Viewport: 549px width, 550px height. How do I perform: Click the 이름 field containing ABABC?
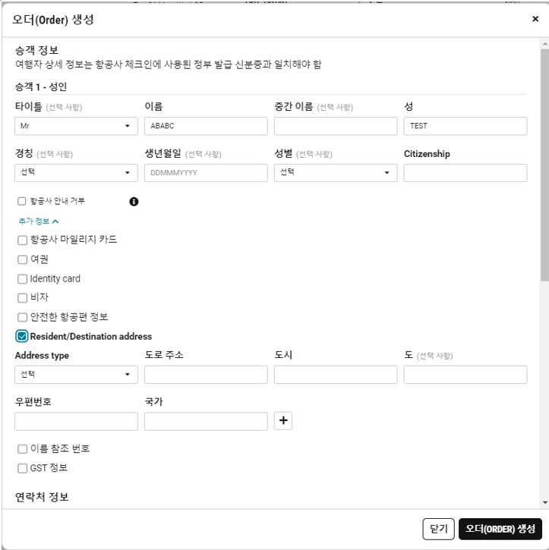click(x=206, y=126)
